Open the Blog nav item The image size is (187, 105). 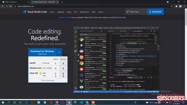(x=69, y=12)
